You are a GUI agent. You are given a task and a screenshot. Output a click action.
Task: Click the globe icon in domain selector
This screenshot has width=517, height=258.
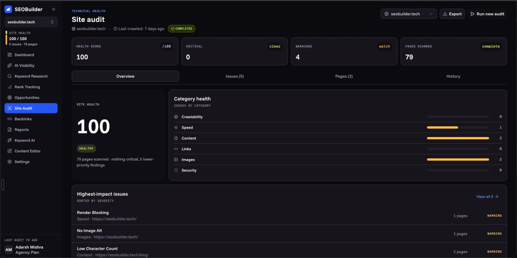click(386, 14)
